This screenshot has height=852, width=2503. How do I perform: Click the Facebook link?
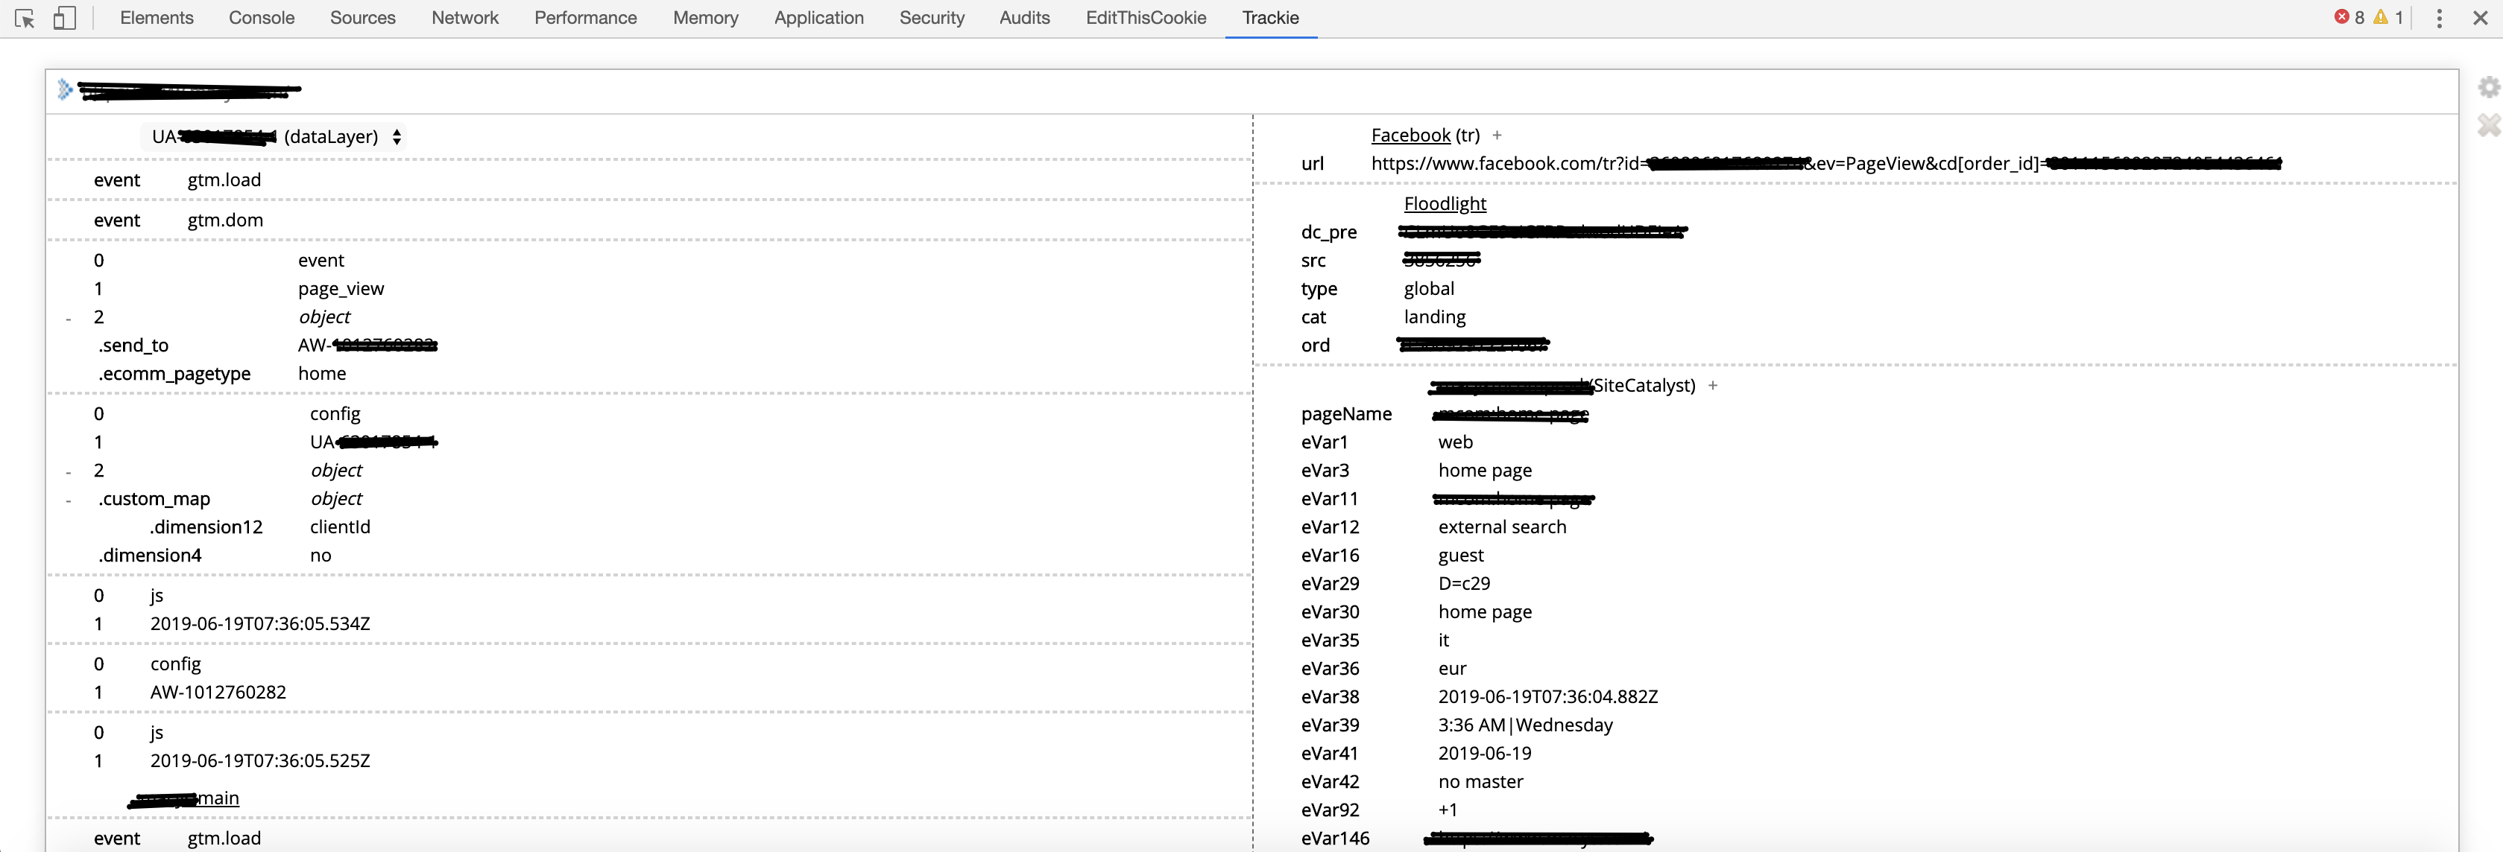[1410, 135]
